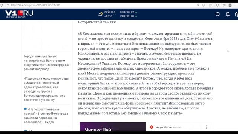Screen dimensions: 238x134
Task: View the USD 78,47 exchange rate
Action: (x=129, y=12)
